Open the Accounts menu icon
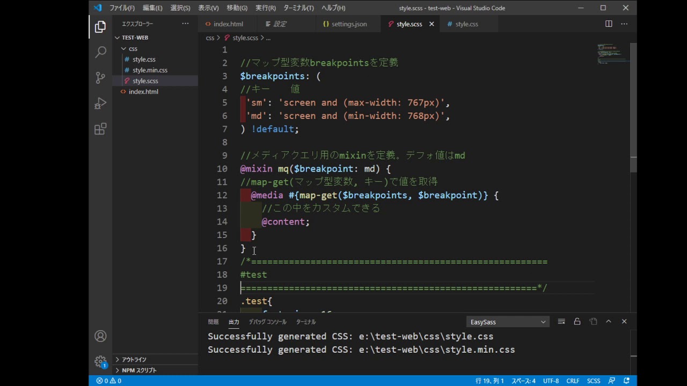The image size is (687, 386). tap(100, 336)
